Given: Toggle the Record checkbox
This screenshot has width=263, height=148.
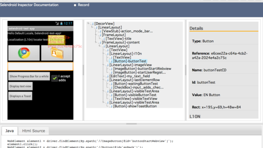Looking at the screenshot, I should coord(75,5).
